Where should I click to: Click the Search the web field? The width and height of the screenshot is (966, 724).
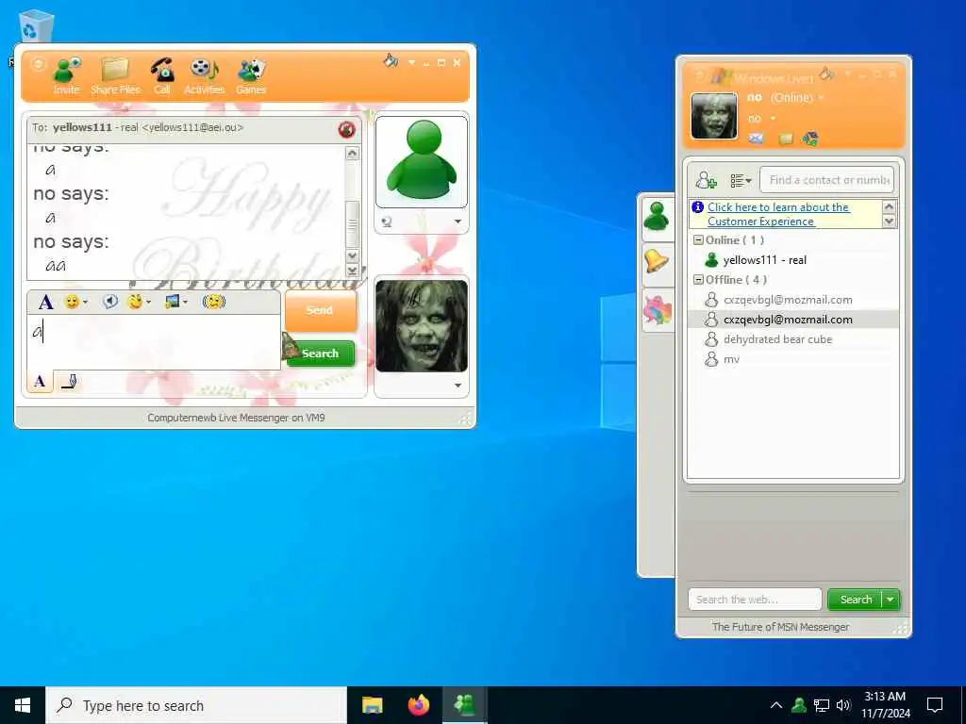point(755,599)
